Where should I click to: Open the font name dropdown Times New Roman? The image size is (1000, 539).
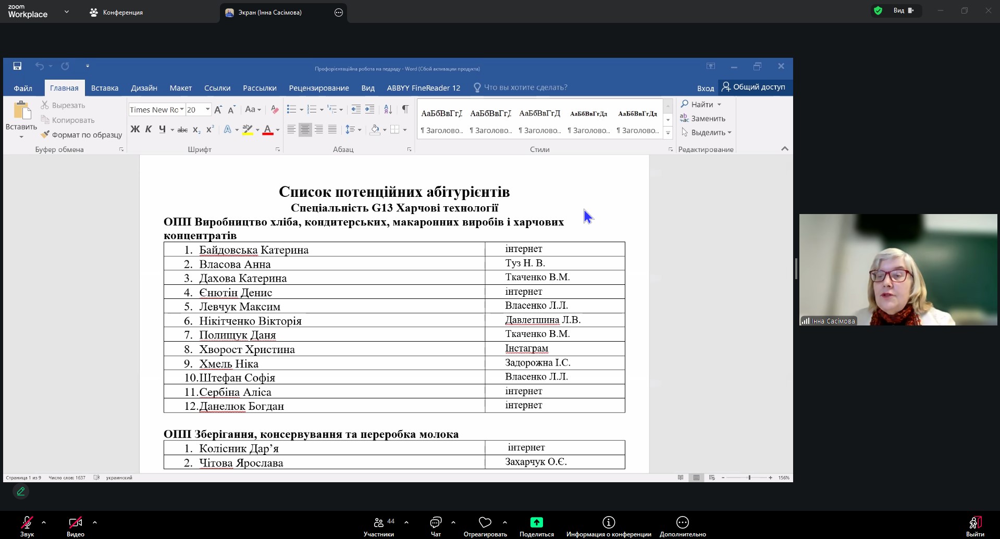pos(182,109)
